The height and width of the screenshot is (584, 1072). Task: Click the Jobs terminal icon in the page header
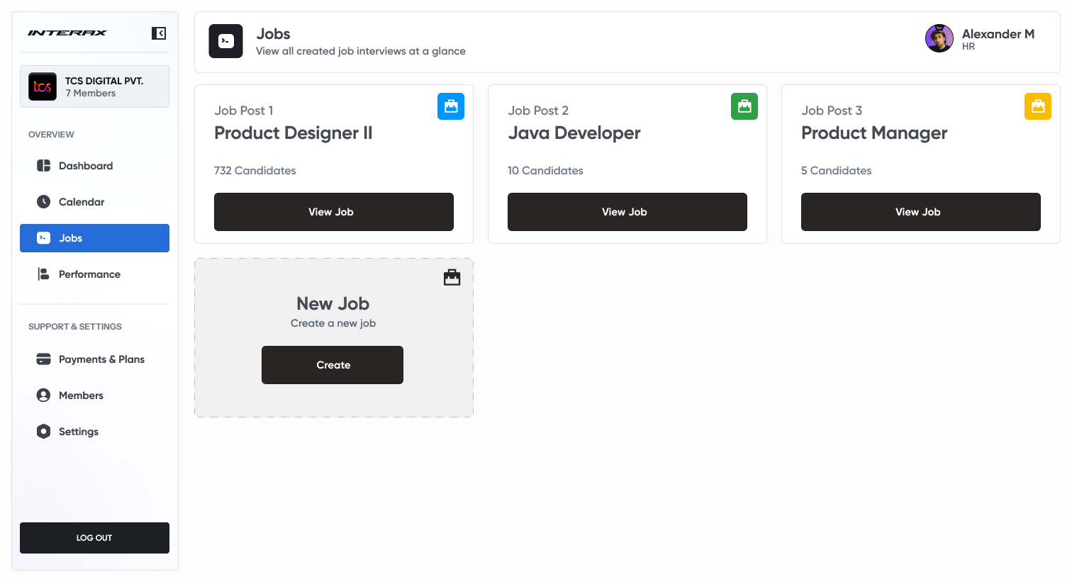pos(225,41)
